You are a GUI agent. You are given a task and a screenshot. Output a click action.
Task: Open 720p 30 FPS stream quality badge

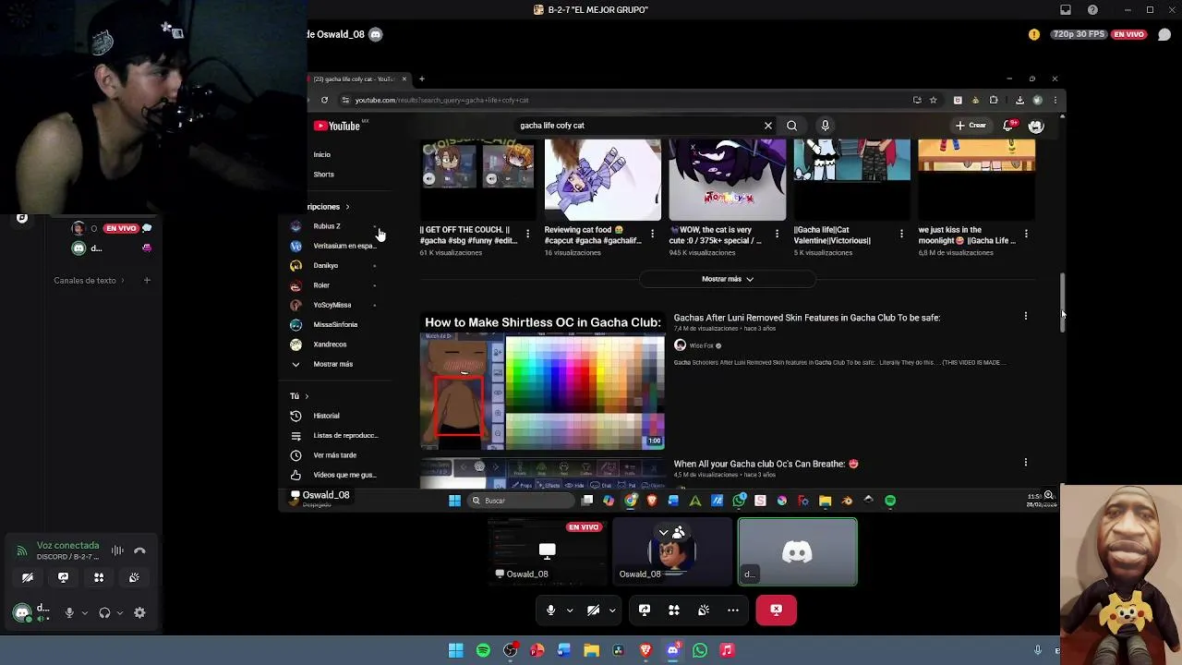[1080, 34]
